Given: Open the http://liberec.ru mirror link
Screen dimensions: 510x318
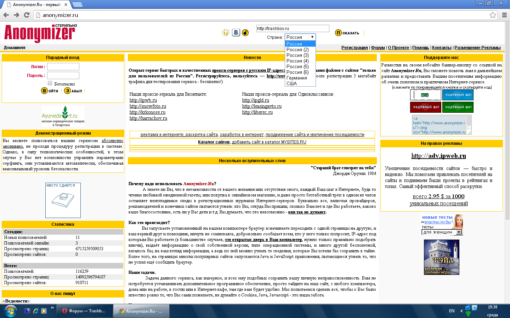Looking at the screenshot, I should tap(257, 112).
